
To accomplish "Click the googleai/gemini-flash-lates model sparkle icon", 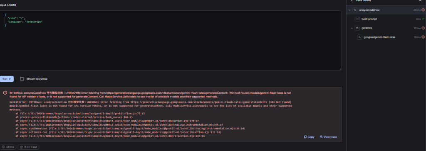I will click(x=359, y=37).
